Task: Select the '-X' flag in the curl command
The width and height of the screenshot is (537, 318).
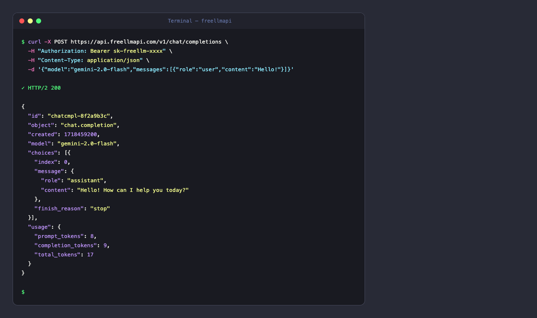Action: [x=47, y=42]
